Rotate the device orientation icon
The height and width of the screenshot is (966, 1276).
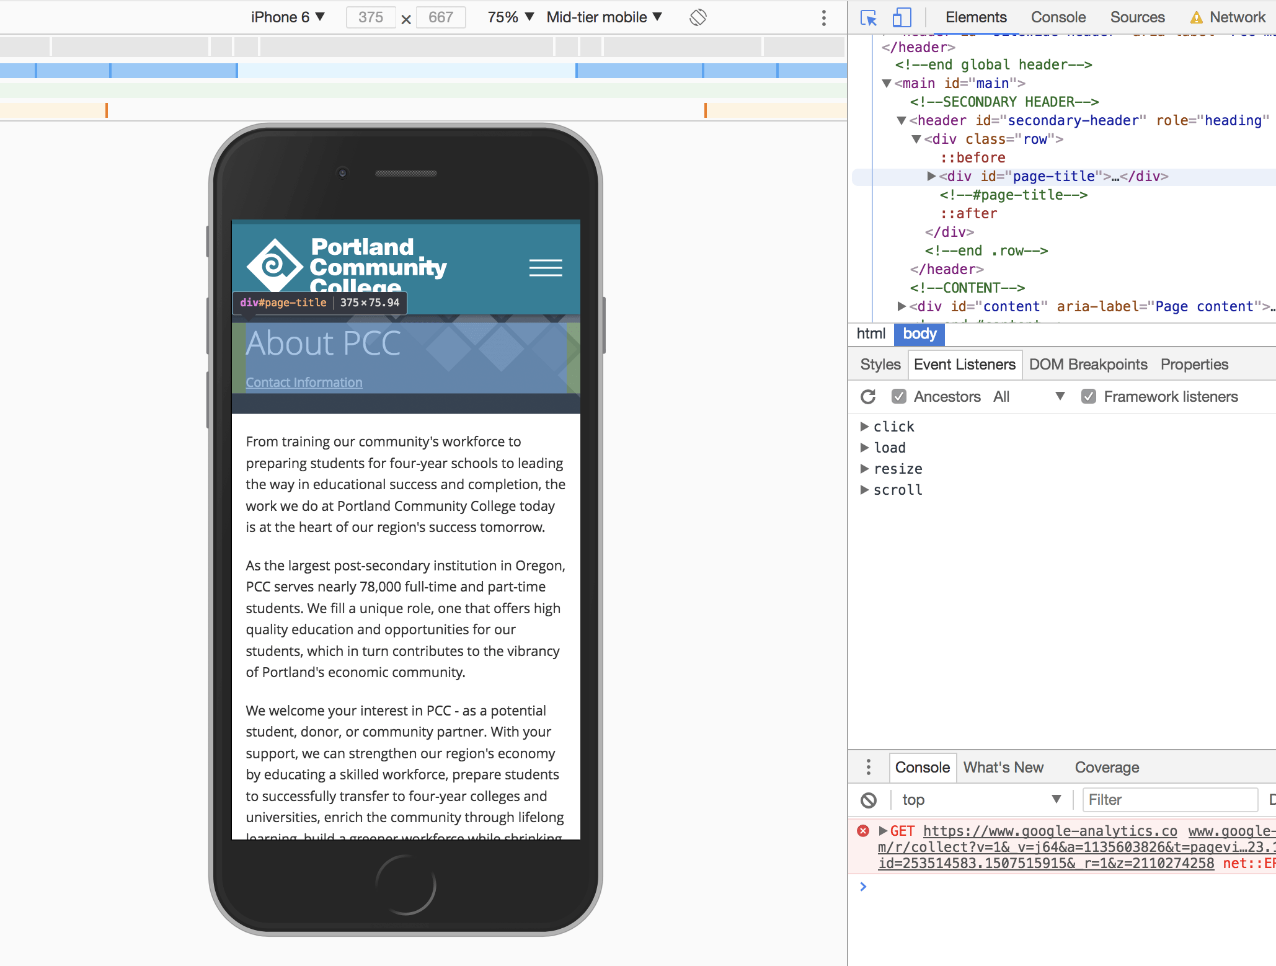click(x=698, y=17)
